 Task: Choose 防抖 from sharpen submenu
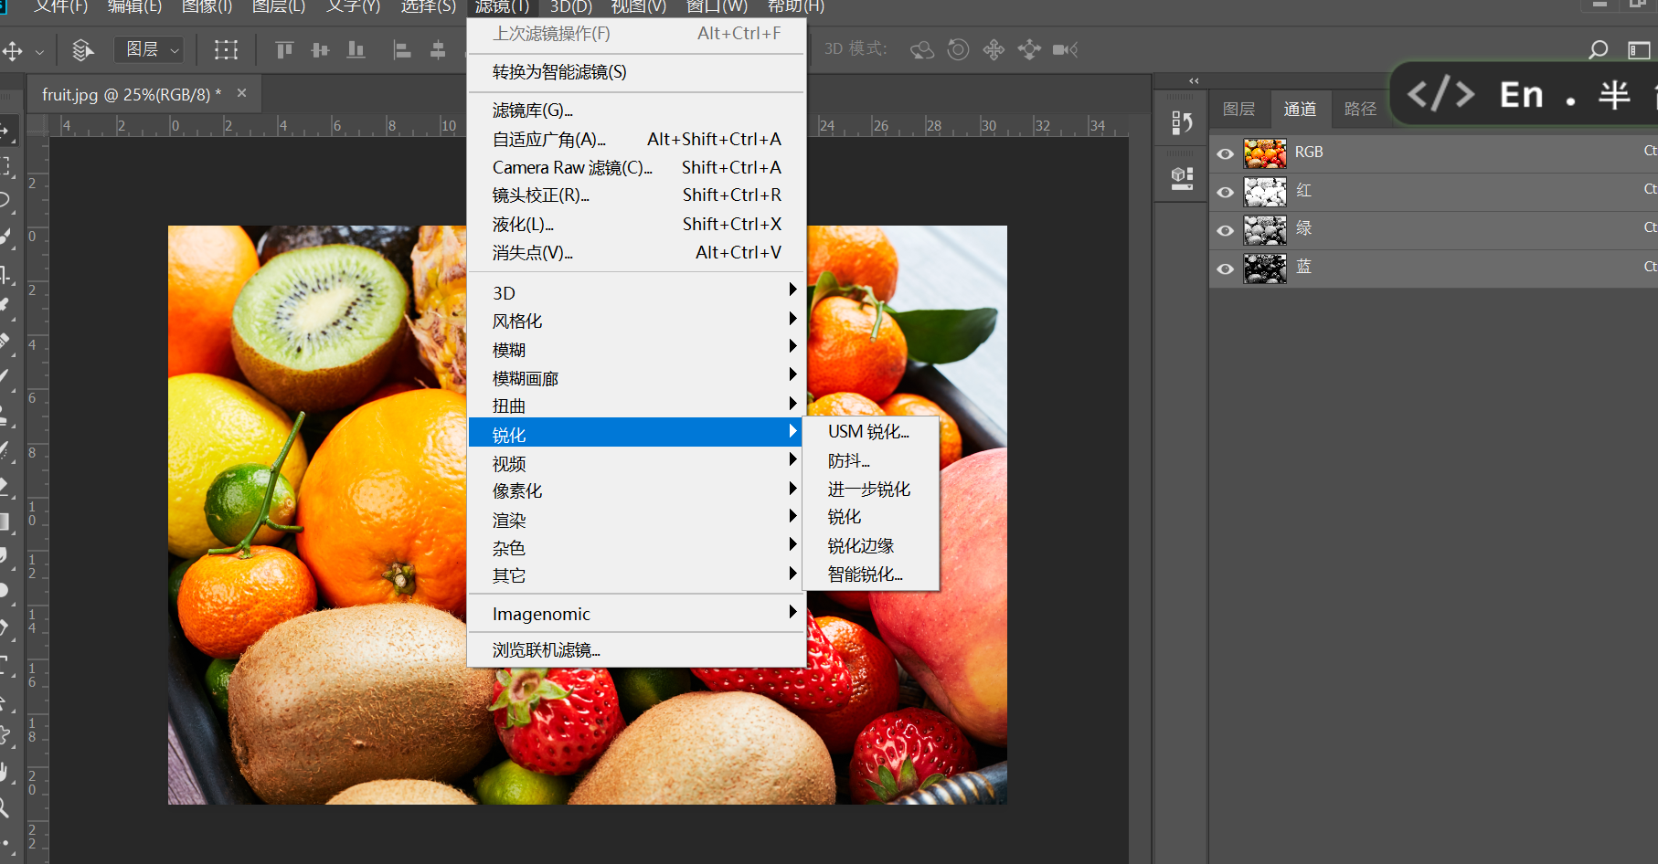[x=870, y=460]
